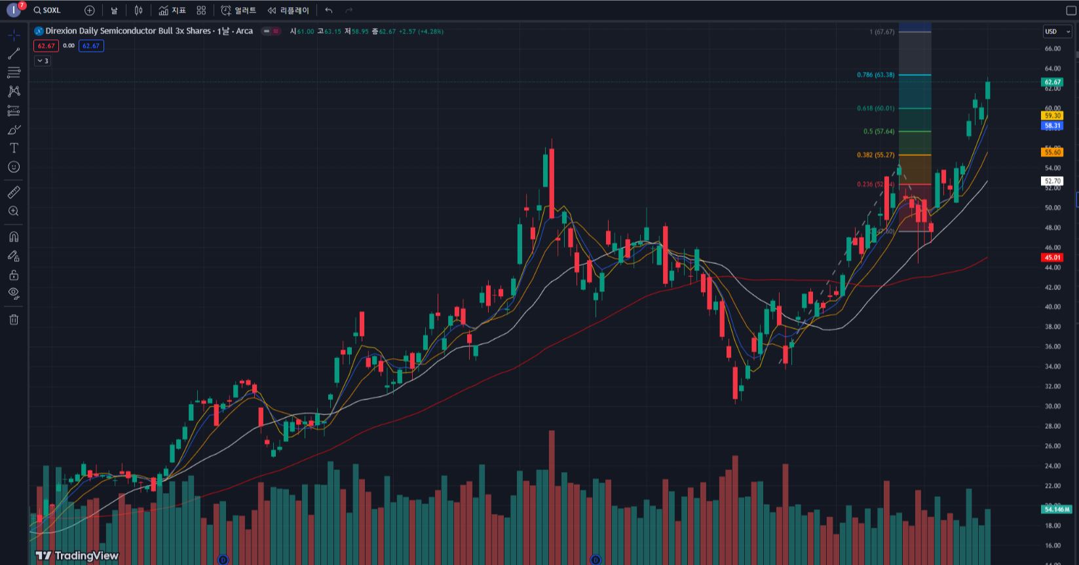Viewport: 1079px width, 565px height.
Task: Open the SOXL symbol search
Action: point(47,10)
